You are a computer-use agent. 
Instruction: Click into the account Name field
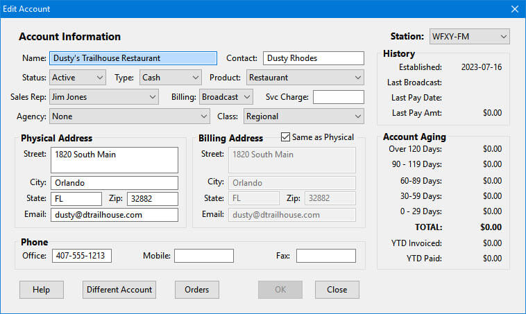coord(133,58)
